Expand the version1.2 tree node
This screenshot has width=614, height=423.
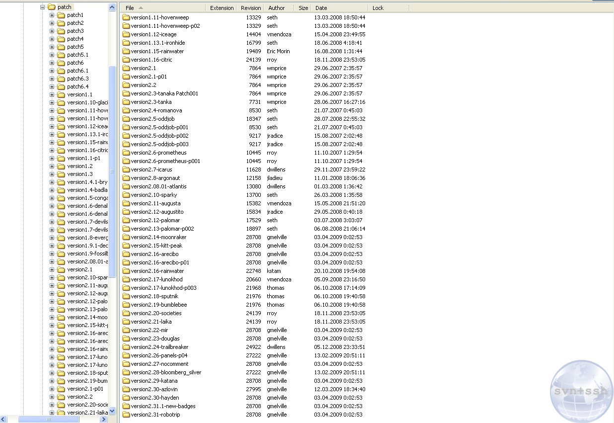(52, 167)
